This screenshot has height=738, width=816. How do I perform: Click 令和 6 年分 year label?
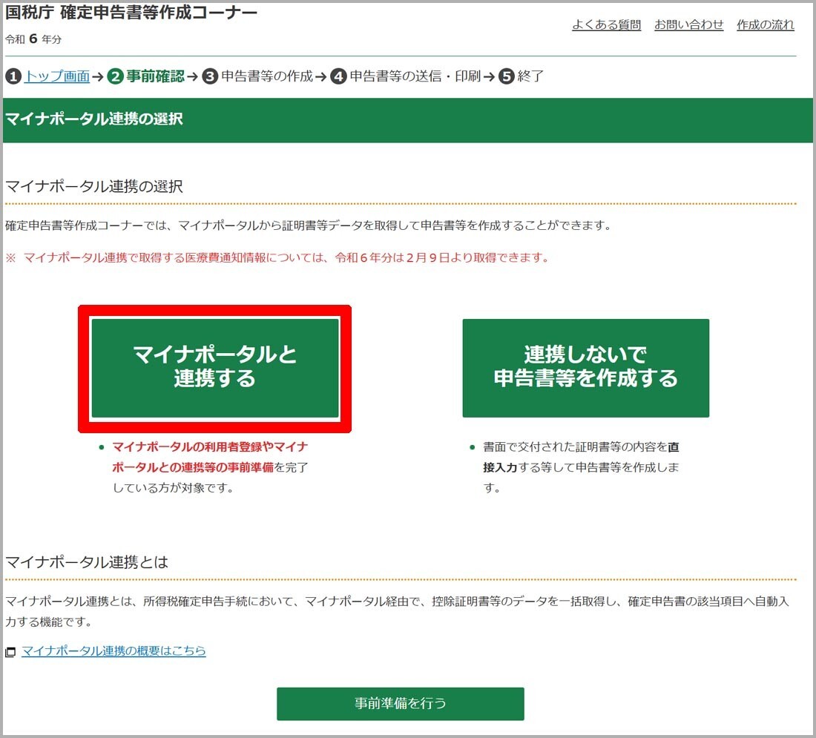[x=33, y=39]
